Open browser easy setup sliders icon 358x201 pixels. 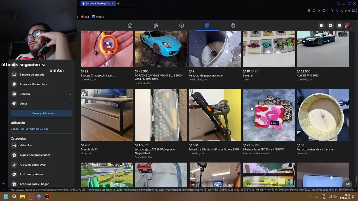click(354, 11)
